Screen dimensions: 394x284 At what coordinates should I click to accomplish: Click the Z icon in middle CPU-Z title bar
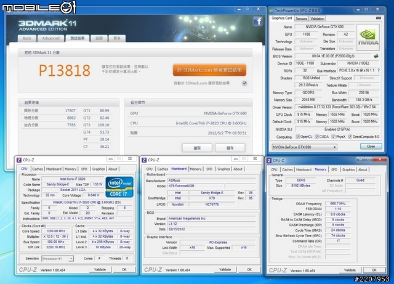[144, 160]
